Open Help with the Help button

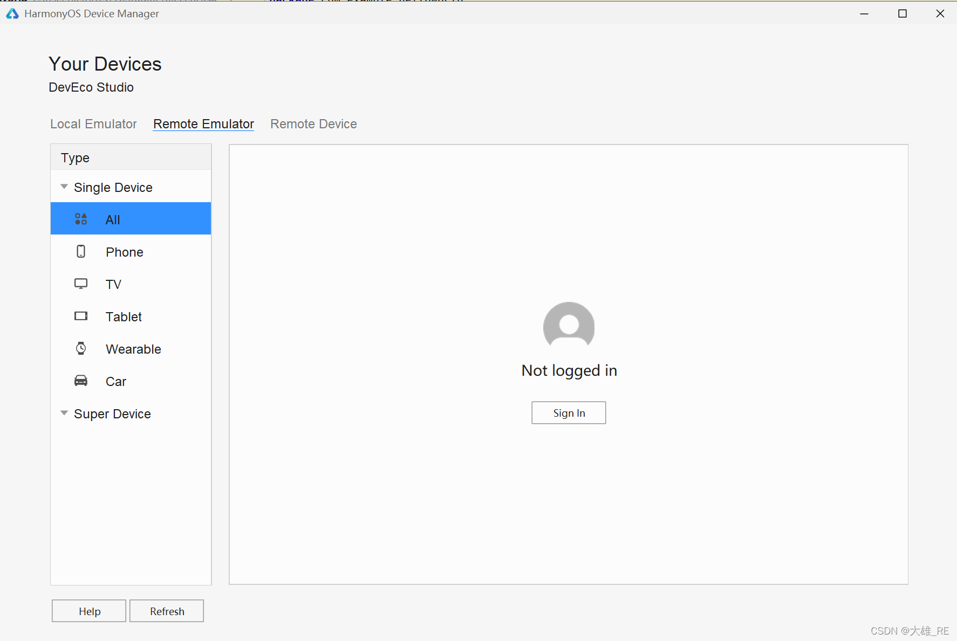[89, 611]
